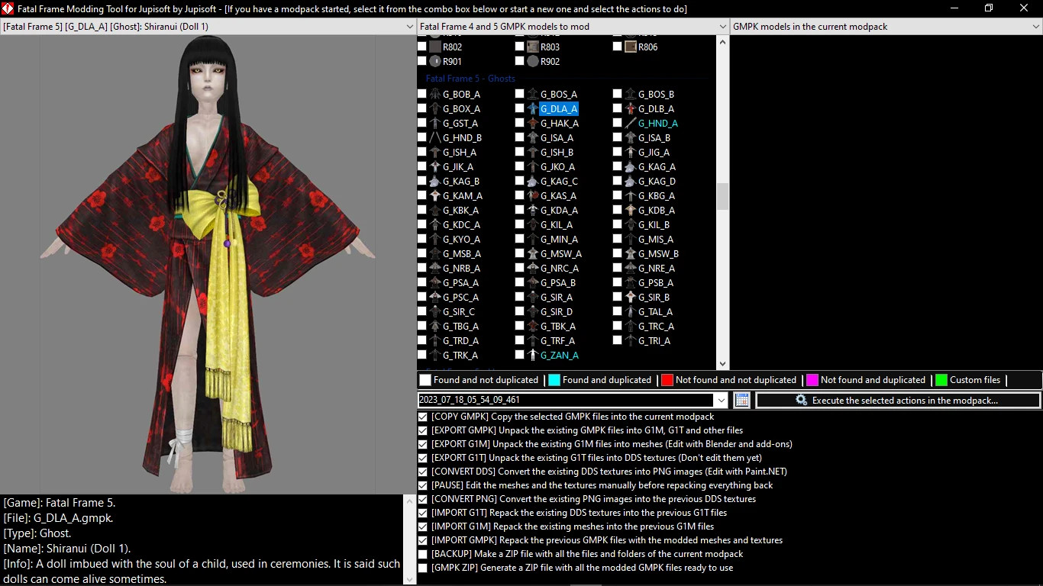Expand the GMPK models to mod dropdown
The image size is (1043, 586).
[722, 27]
